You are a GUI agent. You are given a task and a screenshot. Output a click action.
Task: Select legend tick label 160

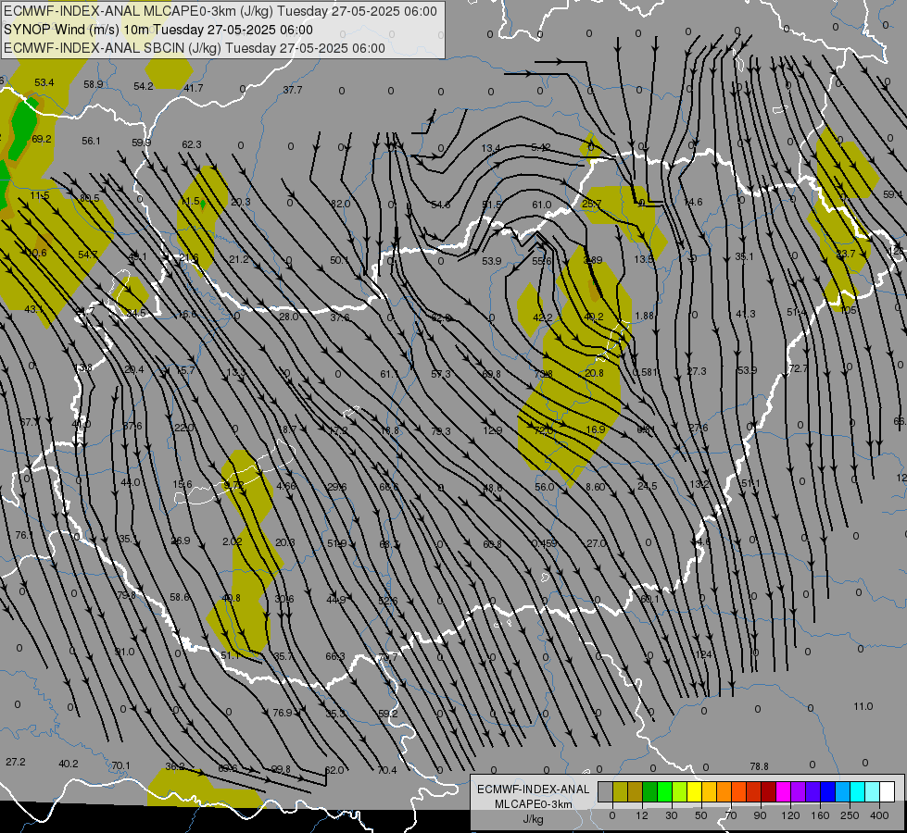pos(820,815)
